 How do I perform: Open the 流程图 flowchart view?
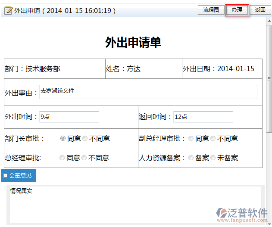point(211,10)
